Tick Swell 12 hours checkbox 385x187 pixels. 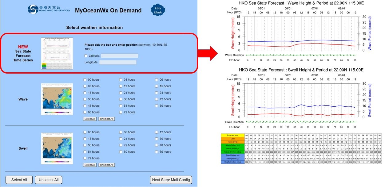click(x=157, y=132)
